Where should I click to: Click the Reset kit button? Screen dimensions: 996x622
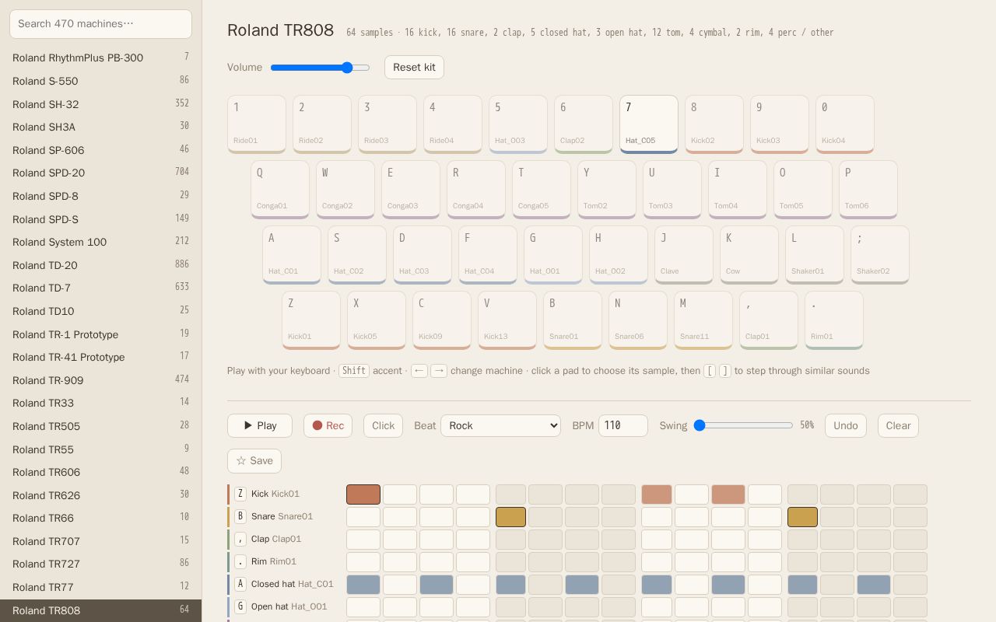click(x=414, y=67)
